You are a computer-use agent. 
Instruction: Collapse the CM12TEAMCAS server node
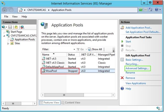click(x=4, y=36)
